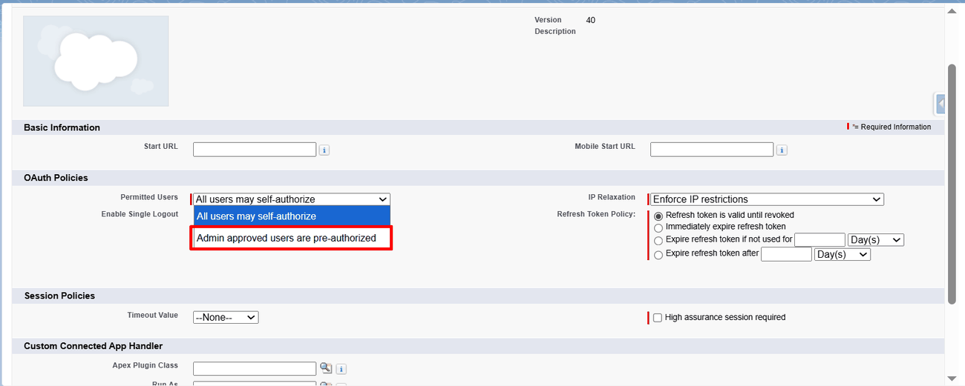Image resolution: width=965 pixels, height=386 pixels.
Task: Select Immediately expire refresh token
Action: (658, 227)
